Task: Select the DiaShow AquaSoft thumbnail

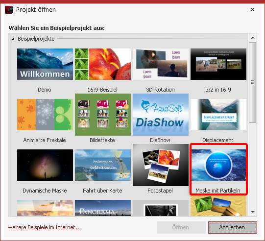Action: click(x=161, y=115)
